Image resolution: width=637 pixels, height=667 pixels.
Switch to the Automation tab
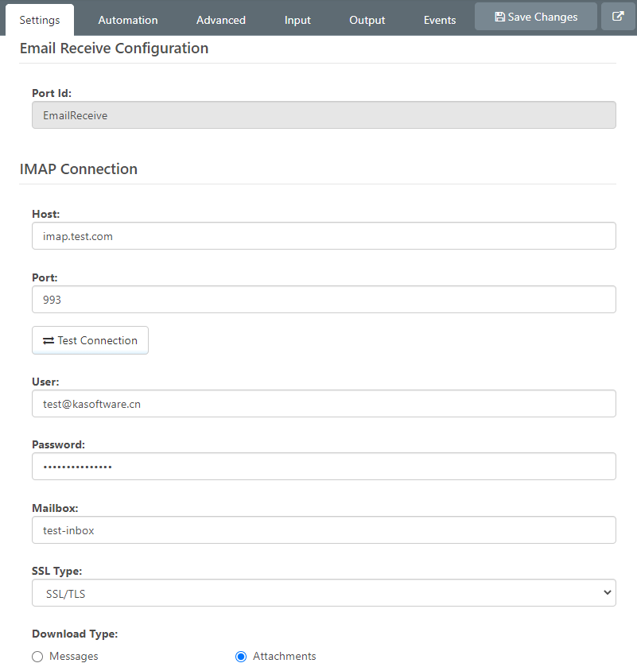(x=128, y=20)
